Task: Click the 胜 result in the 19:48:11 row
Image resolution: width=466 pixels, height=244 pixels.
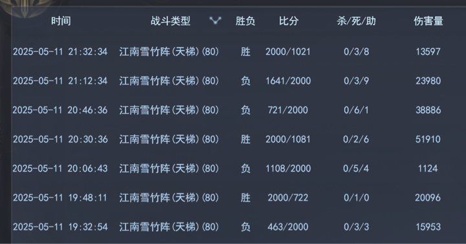Action: tap(245, 198)
